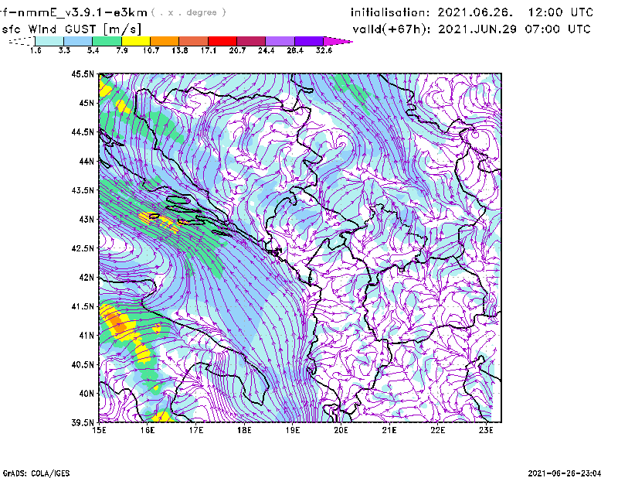Click the '24.4' colorbar value label
The image size is (618, 478).
[266, 50]
